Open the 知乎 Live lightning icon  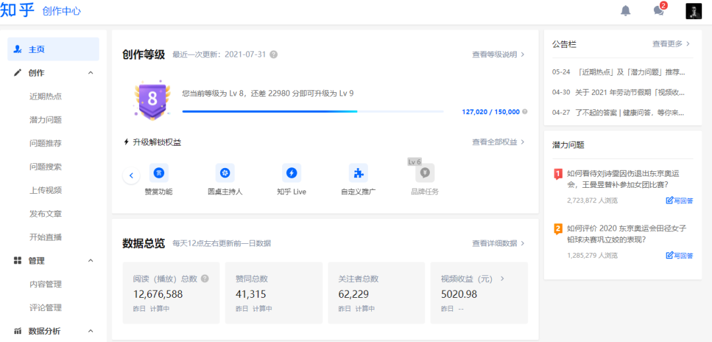(291, 173)
